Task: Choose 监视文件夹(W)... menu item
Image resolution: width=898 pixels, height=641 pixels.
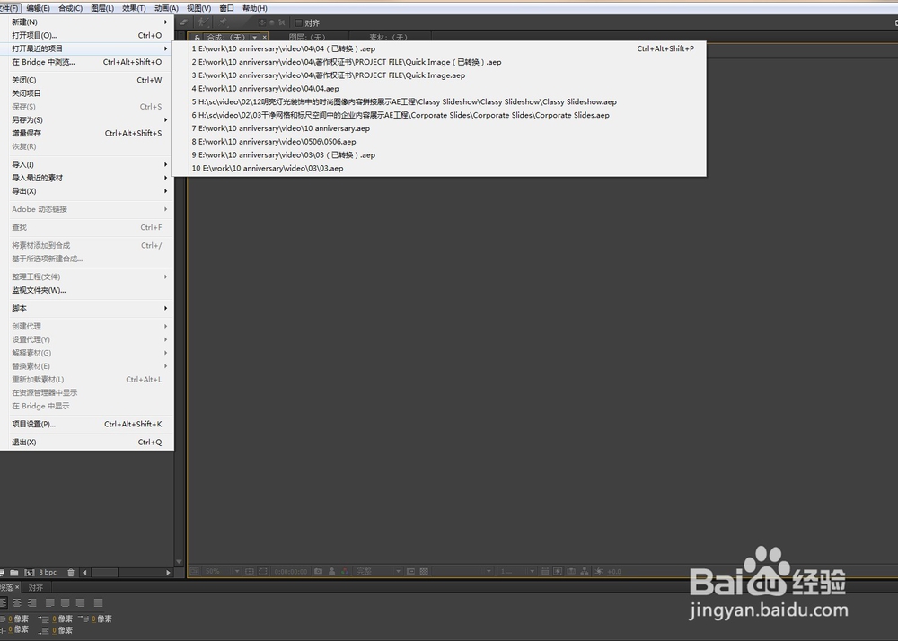Action: tap(87, 290)
